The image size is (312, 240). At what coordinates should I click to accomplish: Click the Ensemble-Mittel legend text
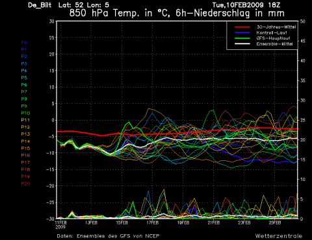tap(274, 44)
